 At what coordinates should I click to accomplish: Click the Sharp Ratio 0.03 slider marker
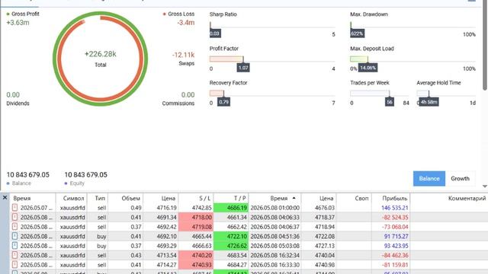(x=215, y=33)
